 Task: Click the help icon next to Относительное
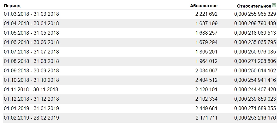click(274, 6)
